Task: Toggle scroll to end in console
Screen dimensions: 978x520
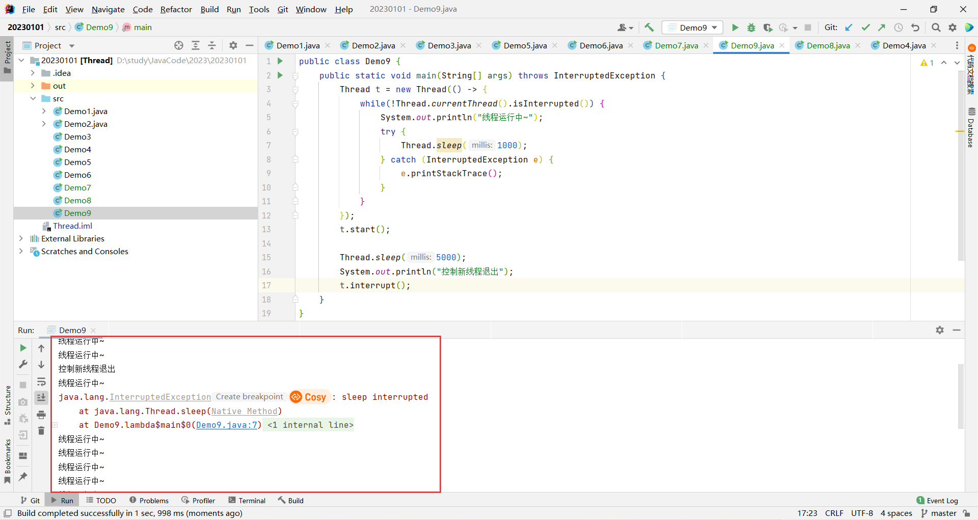Action: pyautogui.click(x=41, y=398)
